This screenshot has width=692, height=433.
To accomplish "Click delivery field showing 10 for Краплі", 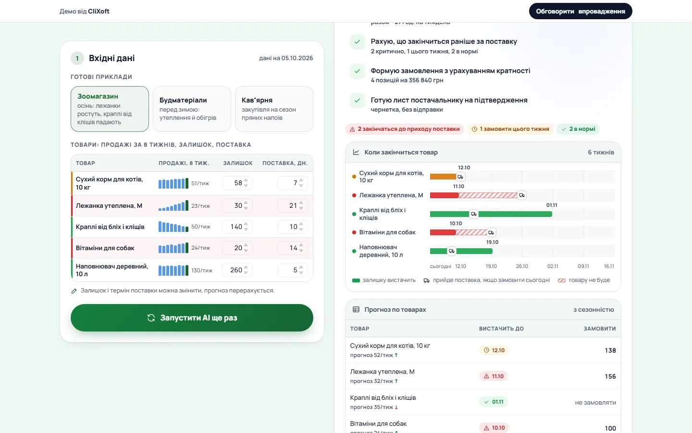I will [x=293, y=227].
